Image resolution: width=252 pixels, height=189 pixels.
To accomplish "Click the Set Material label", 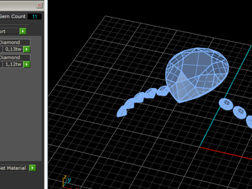I will click(x=13, y=168).
